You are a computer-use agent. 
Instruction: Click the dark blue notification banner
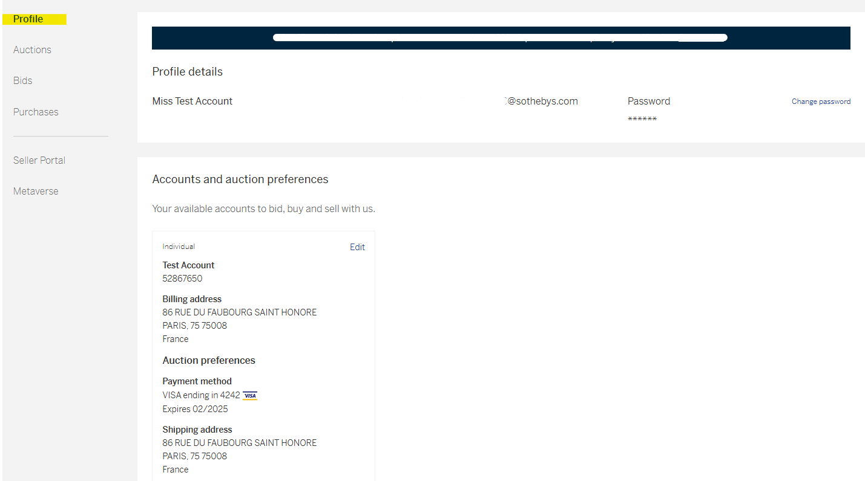501,38
